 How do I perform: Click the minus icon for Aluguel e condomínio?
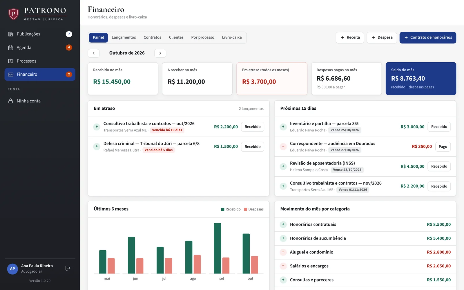(x=283, y=252)
